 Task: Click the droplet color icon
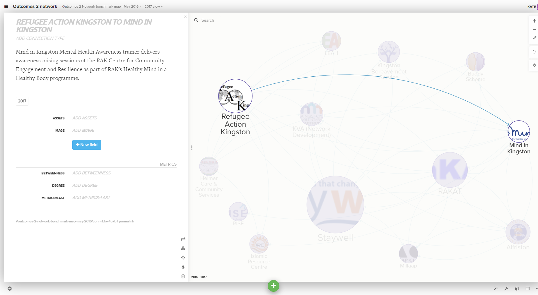(x=183, y=267)
